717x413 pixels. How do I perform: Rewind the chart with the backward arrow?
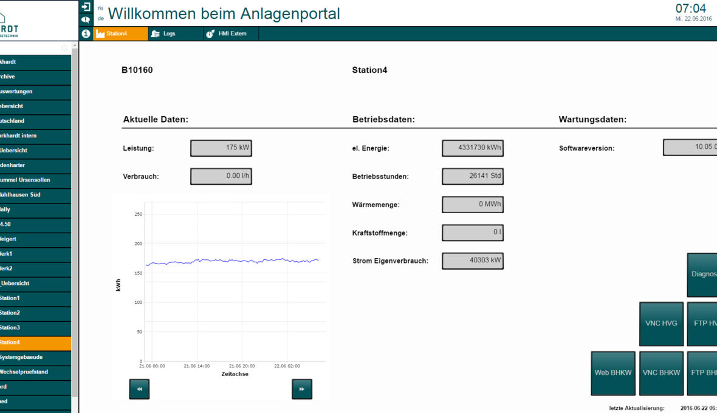(x=139, y=389)
